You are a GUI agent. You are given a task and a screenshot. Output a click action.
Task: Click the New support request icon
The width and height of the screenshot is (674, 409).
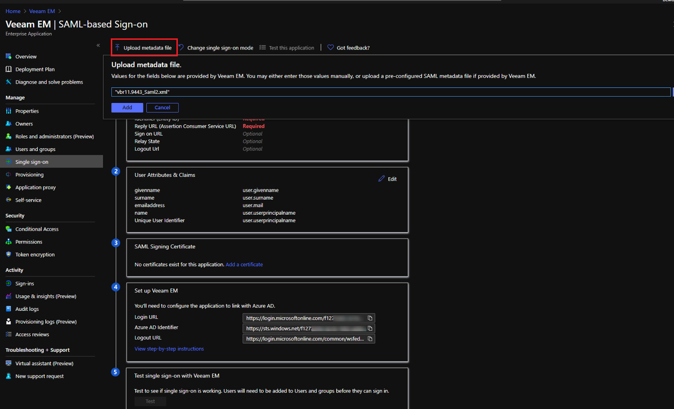8,376
